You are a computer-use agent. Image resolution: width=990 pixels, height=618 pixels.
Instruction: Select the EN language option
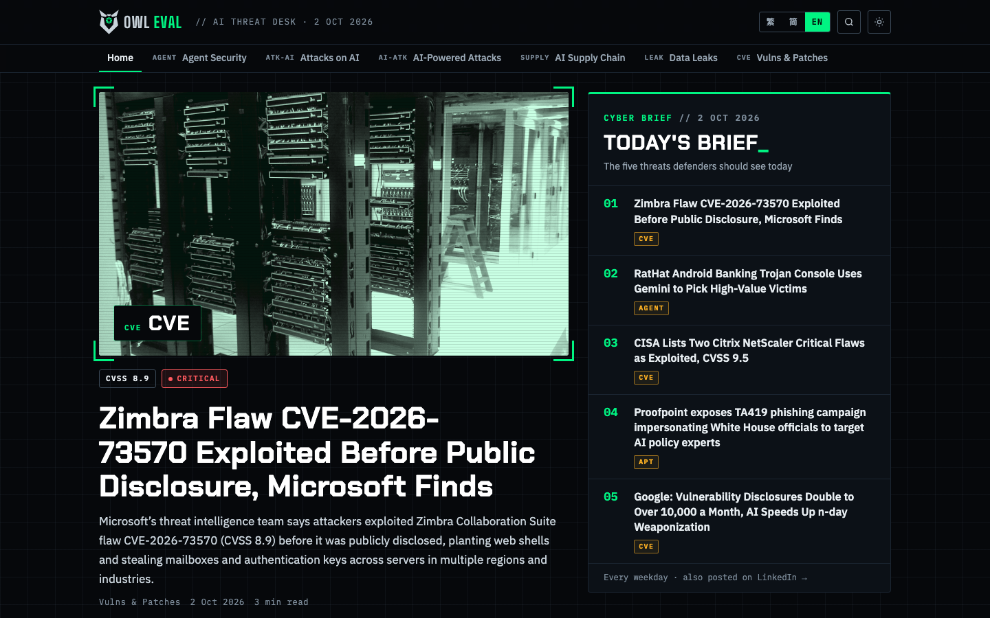pyautogui.click(x=817, y=22)
